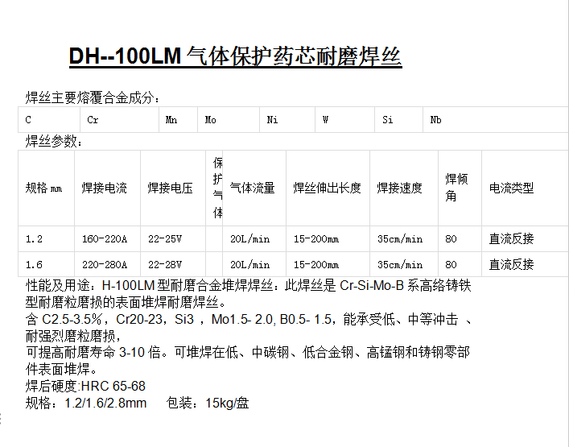569x447 pixels.
Task: Click the line starting 性能及用途：H-100LM
Action: [248, 286]
